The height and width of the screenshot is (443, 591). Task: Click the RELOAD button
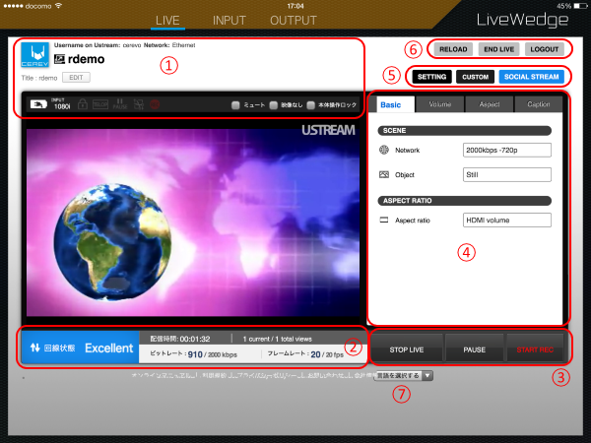453,49
